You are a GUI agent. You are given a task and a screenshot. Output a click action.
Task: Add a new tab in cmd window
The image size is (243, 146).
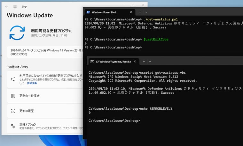pos(144,62)
